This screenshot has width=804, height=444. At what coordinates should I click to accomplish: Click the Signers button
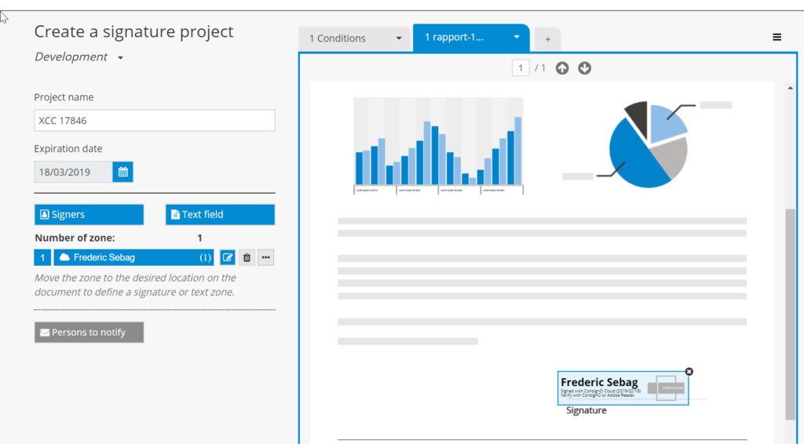pos(89,214)
